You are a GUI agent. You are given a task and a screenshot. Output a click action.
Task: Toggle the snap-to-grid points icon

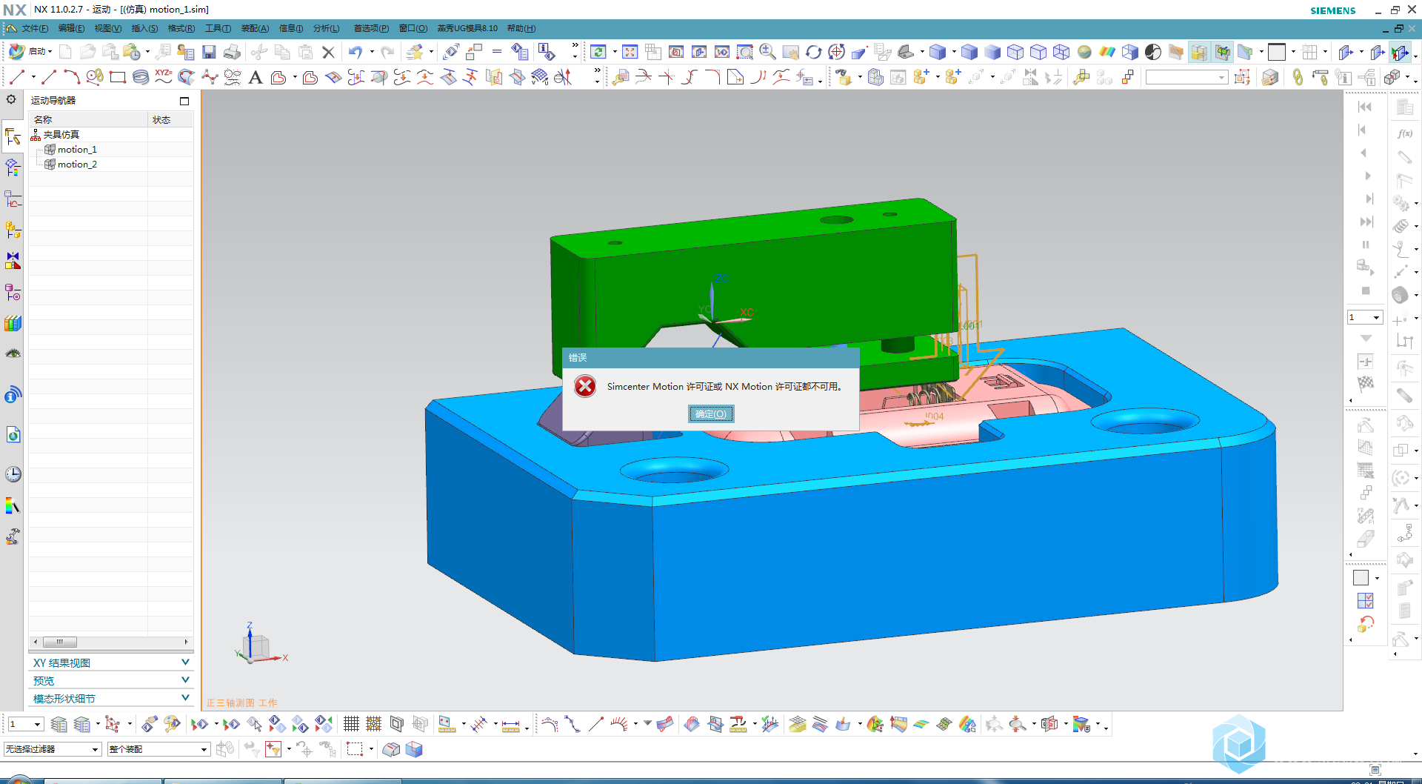pos(374,724)
